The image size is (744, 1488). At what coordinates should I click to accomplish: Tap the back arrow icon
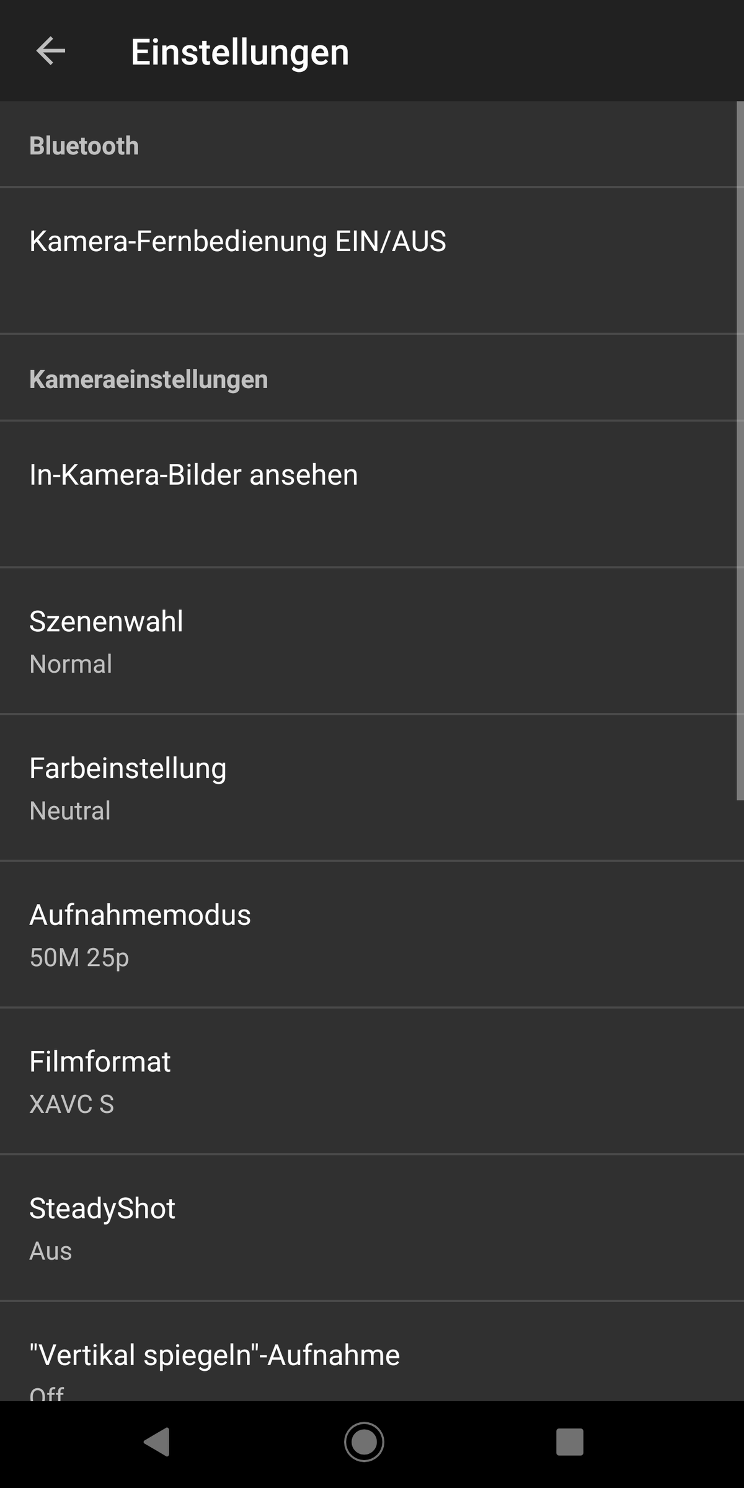[51, 51]
